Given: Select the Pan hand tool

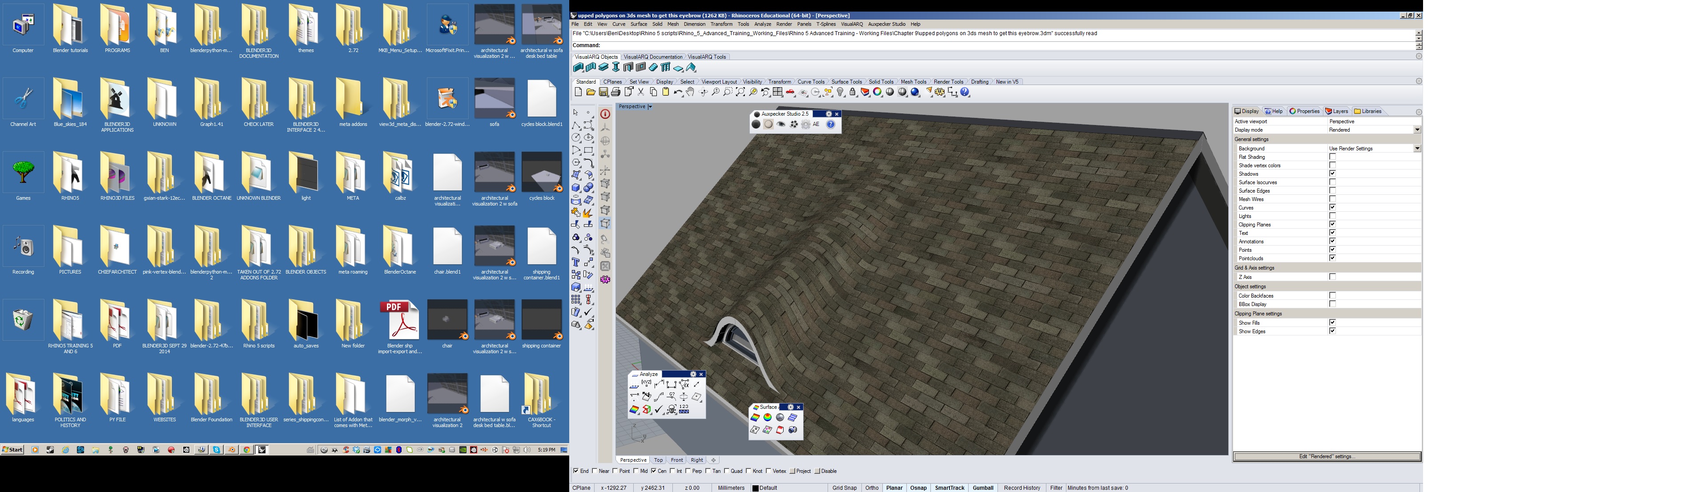Looking at the screenshot, I should tap(690, 92).
